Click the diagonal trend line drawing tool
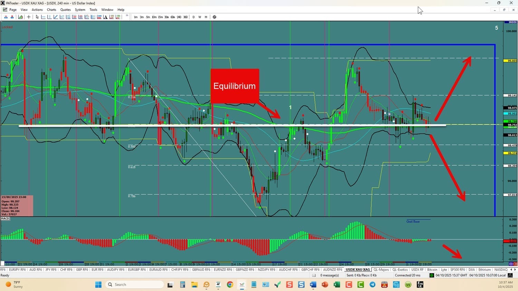The height and width of the screenshot is (291, 518). 56,17
